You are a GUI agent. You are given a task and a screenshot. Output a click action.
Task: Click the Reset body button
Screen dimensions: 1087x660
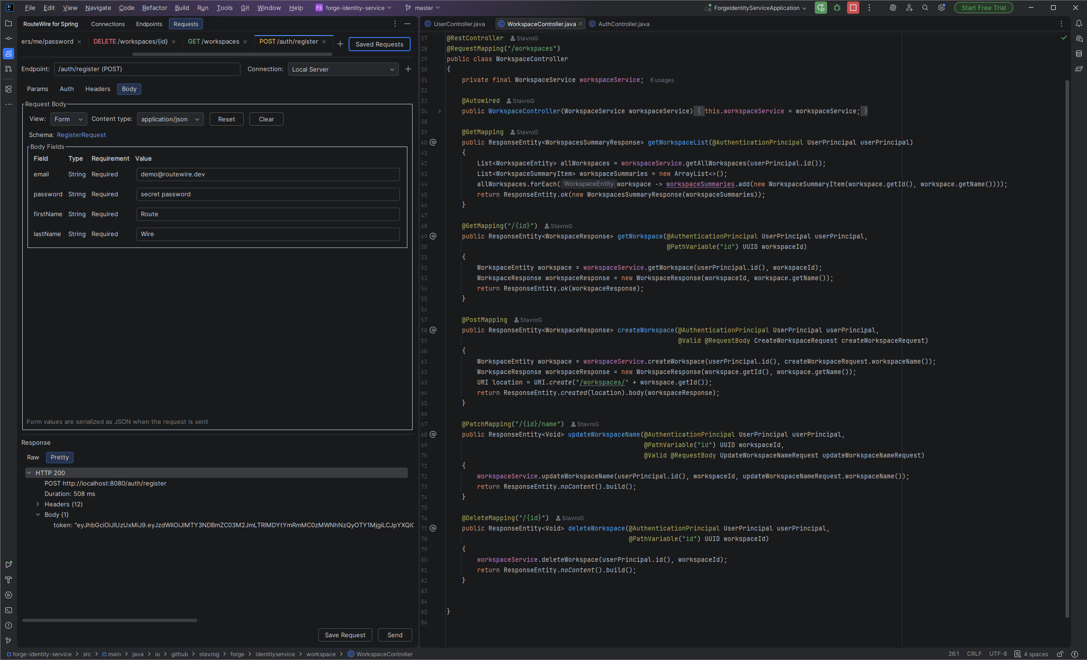[227, 119]
